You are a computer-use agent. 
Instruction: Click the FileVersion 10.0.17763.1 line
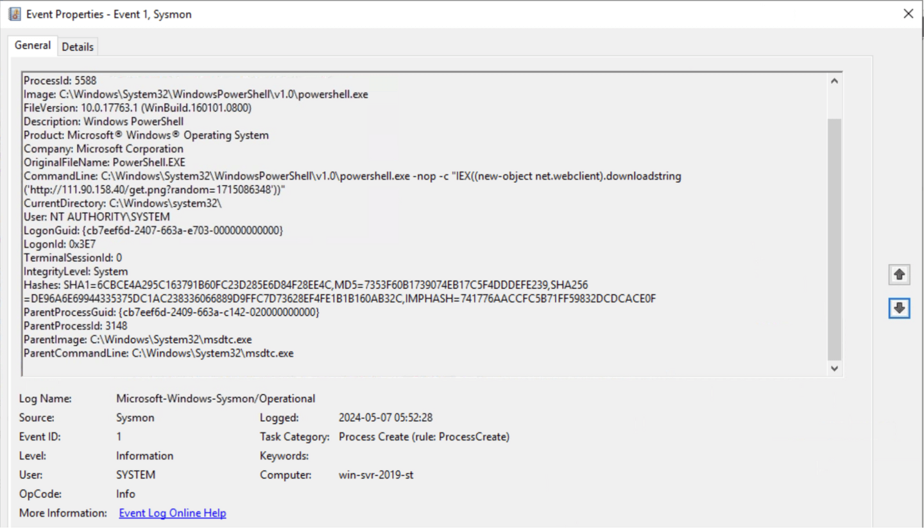click(137, 108)
